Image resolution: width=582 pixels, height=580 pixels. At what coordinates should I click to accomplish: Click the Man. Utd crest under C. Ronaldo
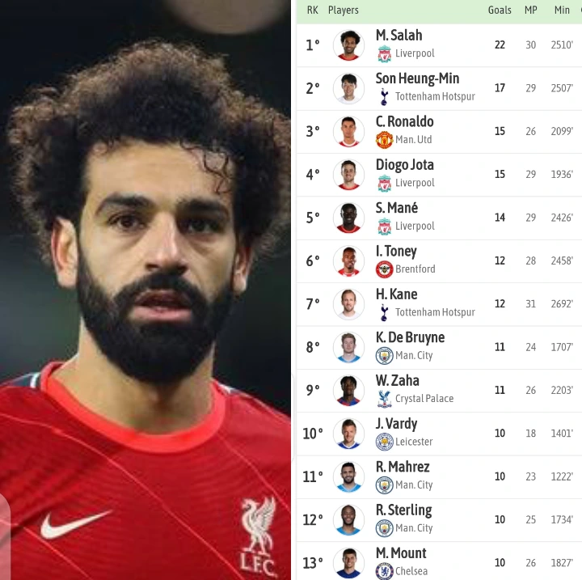click(384, 140)
